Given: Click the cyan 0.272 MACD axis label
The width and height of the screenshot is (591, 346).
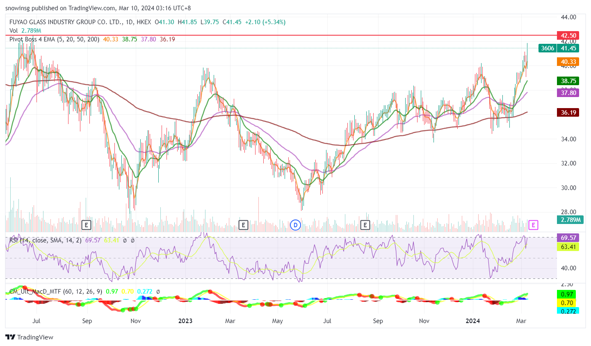Looking at the screenshot, I should tap(568, 311).
